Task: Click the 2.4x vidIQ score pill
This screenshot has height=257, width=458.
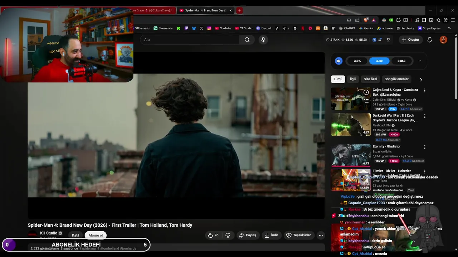Action: tap(380, 61)
